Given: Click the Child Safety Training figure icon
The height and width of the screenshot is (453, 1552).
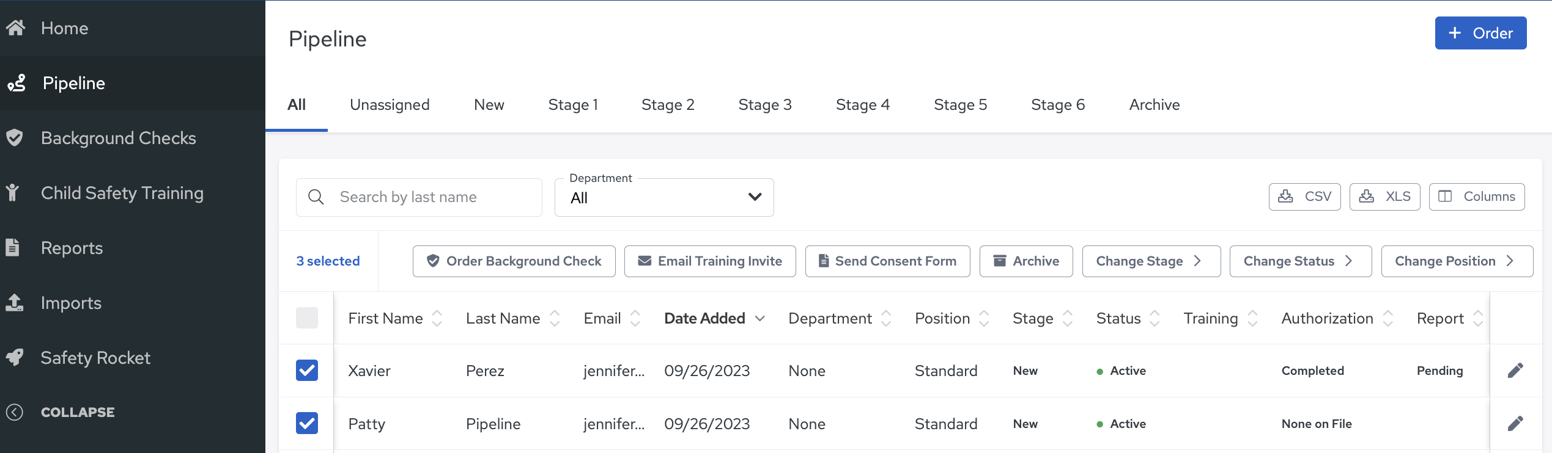Looking at the screenshot, I should point(12,193).
